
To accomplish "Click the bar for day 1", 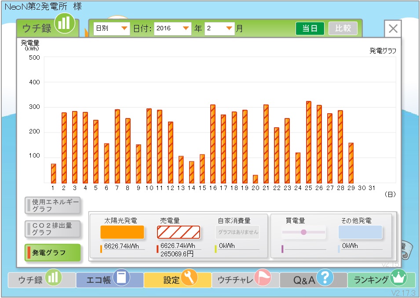I will [x=54, y=173].
